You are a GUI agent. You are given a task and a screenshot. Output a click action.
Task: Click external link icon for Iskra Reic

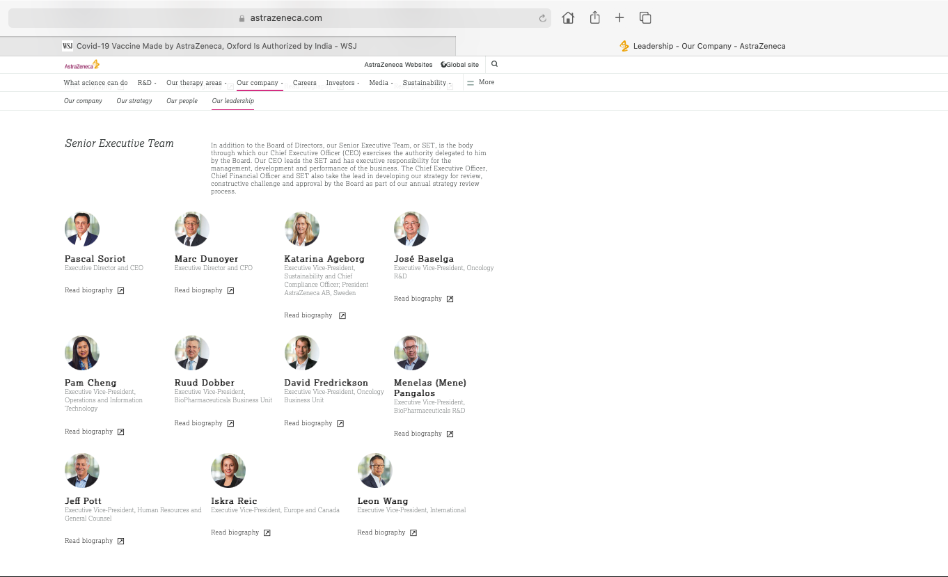[x=267, y=533]
